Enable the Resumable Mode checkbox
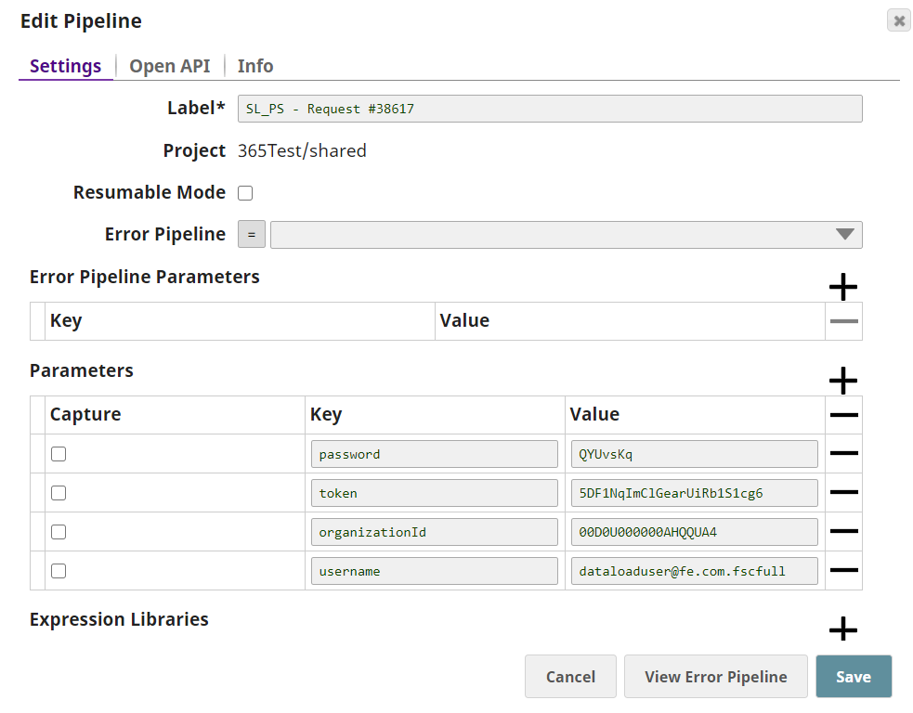The image size is (913, 713). pyautogui.click(x=245, y=193)
